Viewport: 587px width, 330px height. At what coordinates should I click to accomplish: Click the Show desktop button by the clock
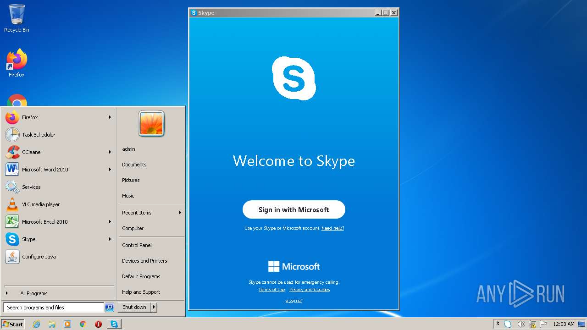tap(581, 324)
